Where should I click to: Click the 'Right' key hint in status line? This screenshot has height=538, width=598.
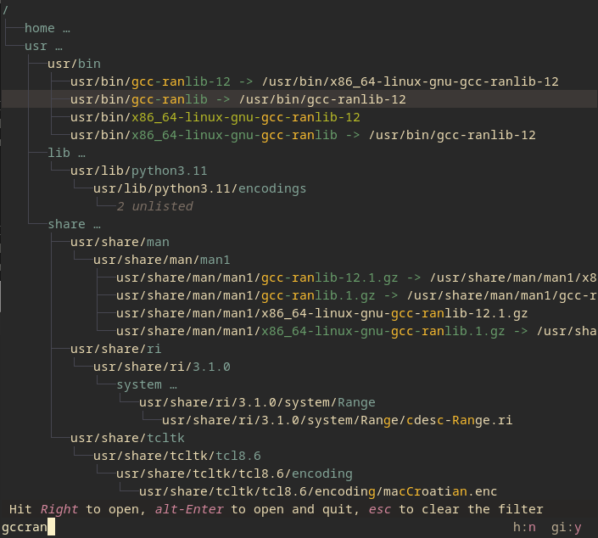59,510
